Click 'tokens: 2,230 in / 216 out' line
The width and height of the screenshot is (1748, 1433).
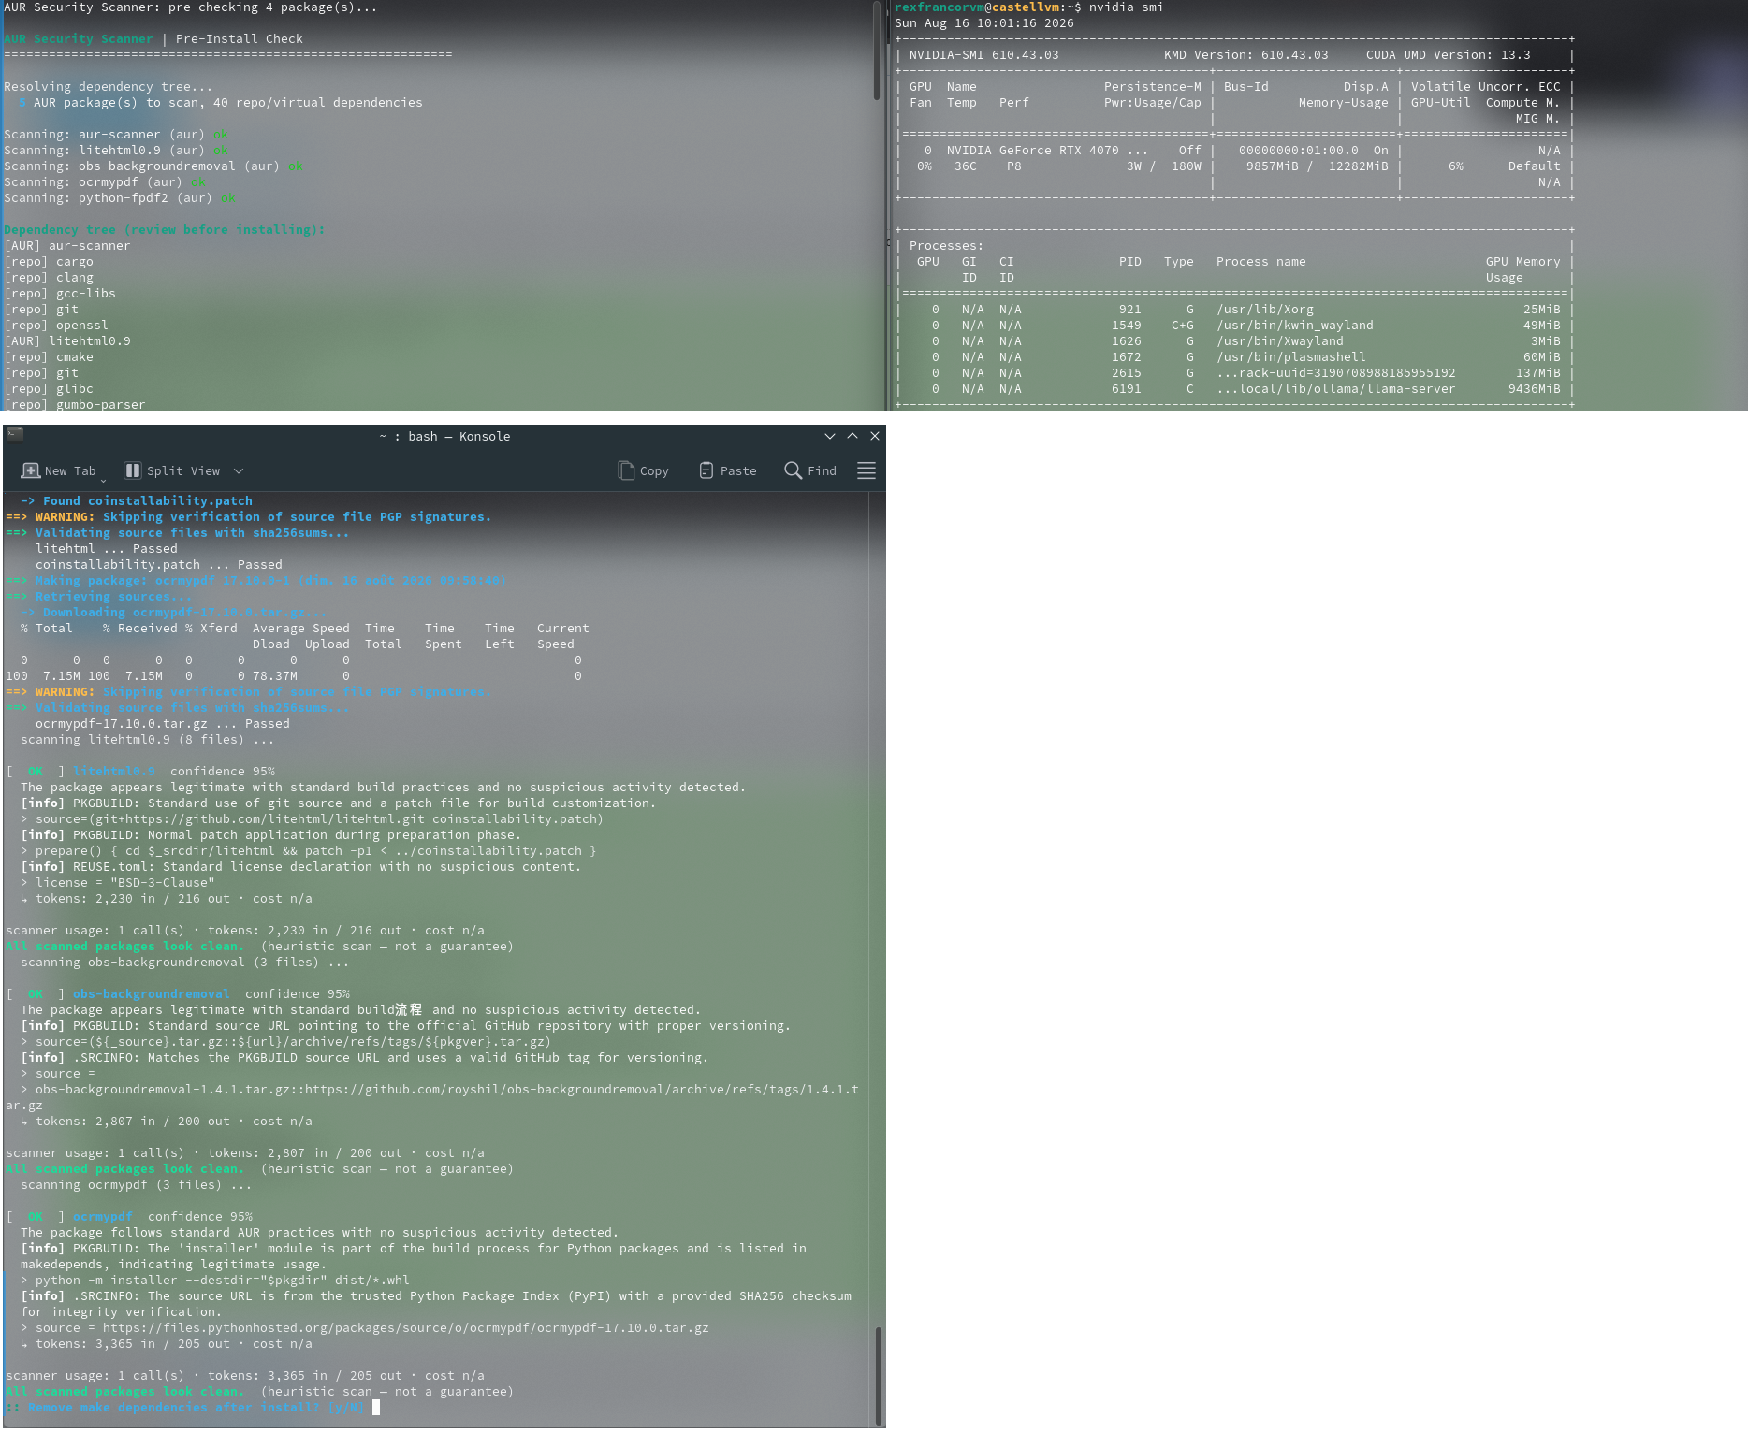(x=167, y=898)
